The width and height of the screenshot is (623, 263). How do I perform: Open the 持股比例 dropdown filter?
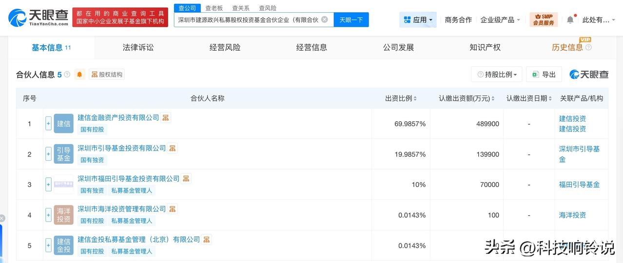tap(497, 75)
